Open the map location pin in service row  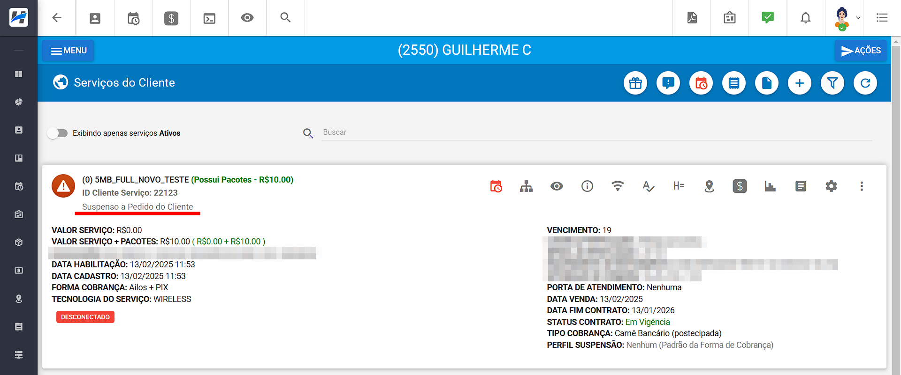coord(710,186)
